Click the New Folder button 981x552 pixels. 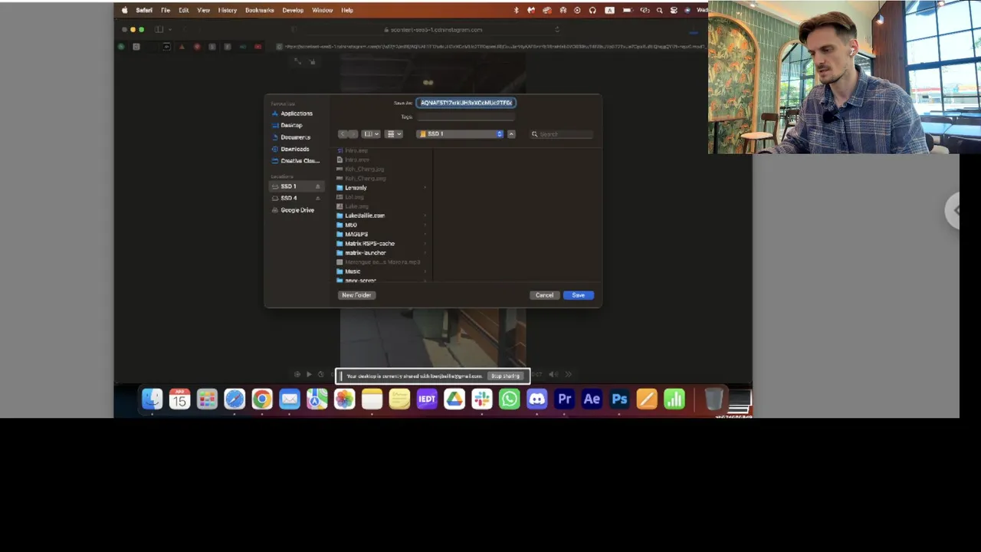(356, 295)
